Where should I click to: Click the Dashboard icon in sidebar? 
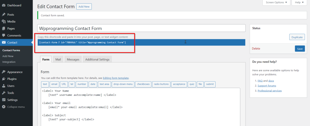[x=4, y=5]
